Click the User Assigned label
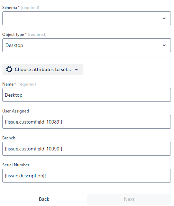 [16, 111]
